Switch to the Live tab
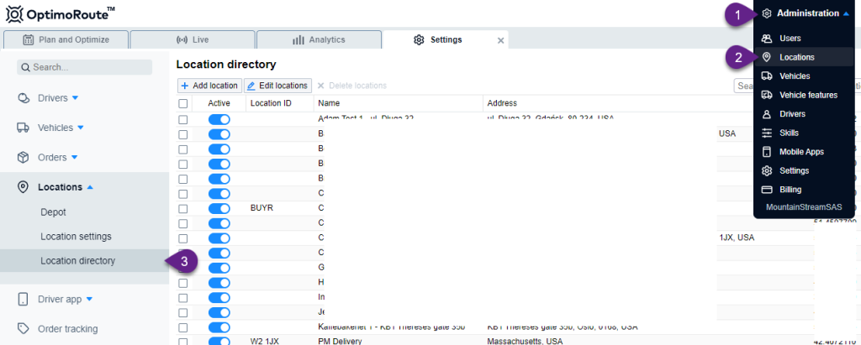This screenshot has width=861, height=345. [193, 39]
